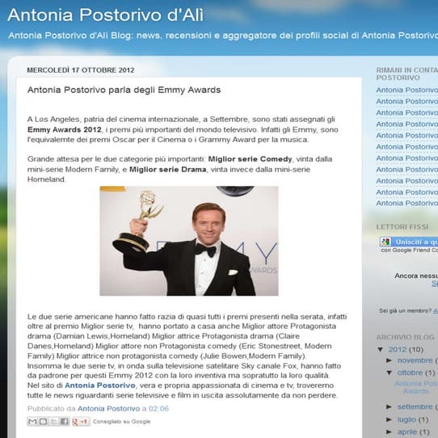Expand the luglio archive month
Image resolution: width=438 pixels, height=438 pixels.
point(390,419)
